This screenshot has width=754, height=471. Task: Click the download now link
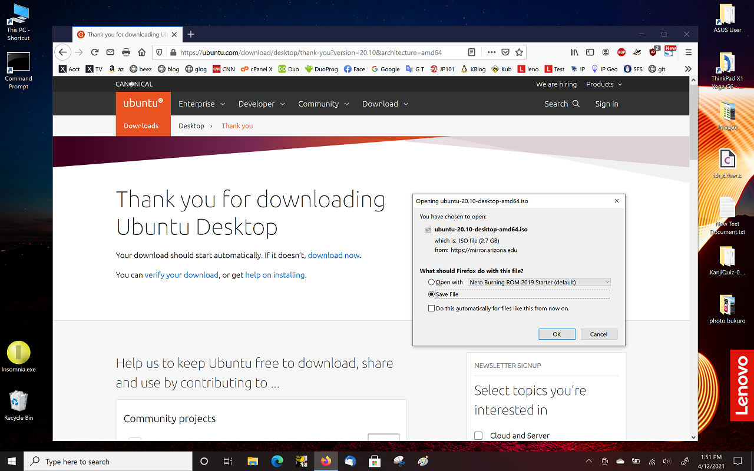(x=333, y=256)
